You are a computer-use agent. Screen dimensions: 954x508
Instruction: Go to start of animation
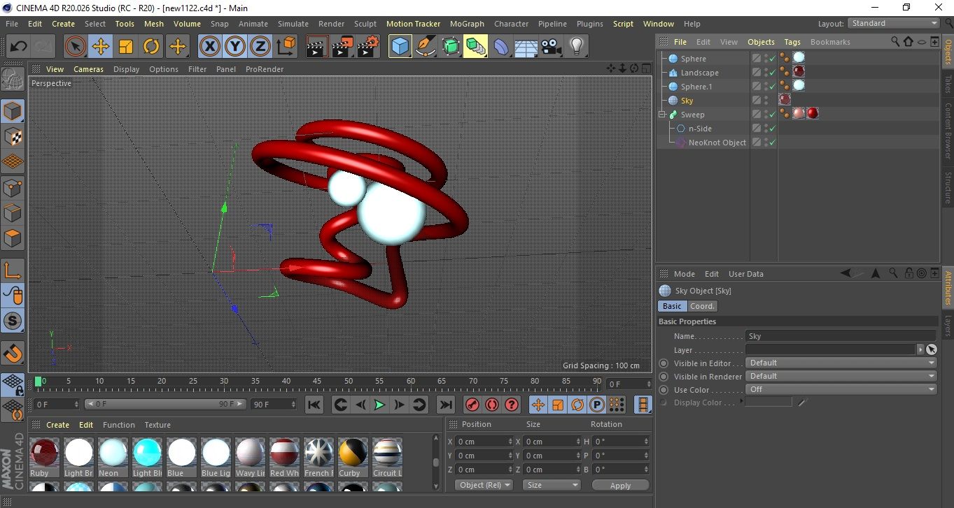[314, 405]
